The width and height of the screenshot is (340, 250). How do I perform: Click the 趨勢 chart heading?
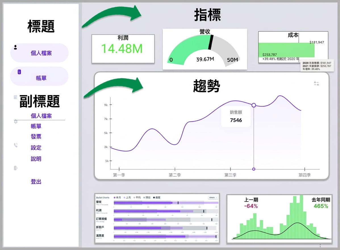coord(206,86)
